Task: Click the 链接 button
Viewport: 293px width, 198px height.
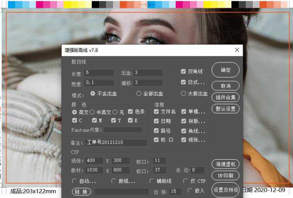Action: pos(81,191)
